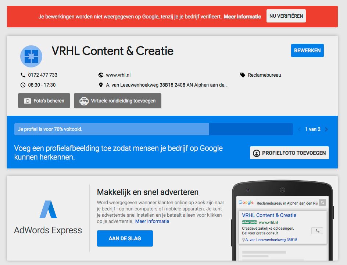Click the phone icon beside 0172 477 733
Viewport: 347px width, 265px height.
tap(23, 75)
